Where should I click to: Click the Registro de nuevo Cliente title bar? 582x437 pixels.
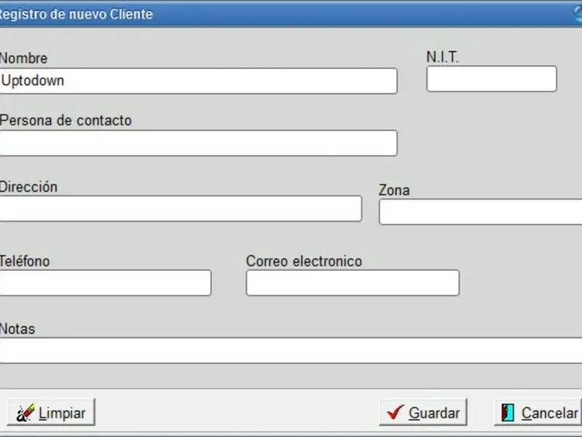[x=290, y=14]
